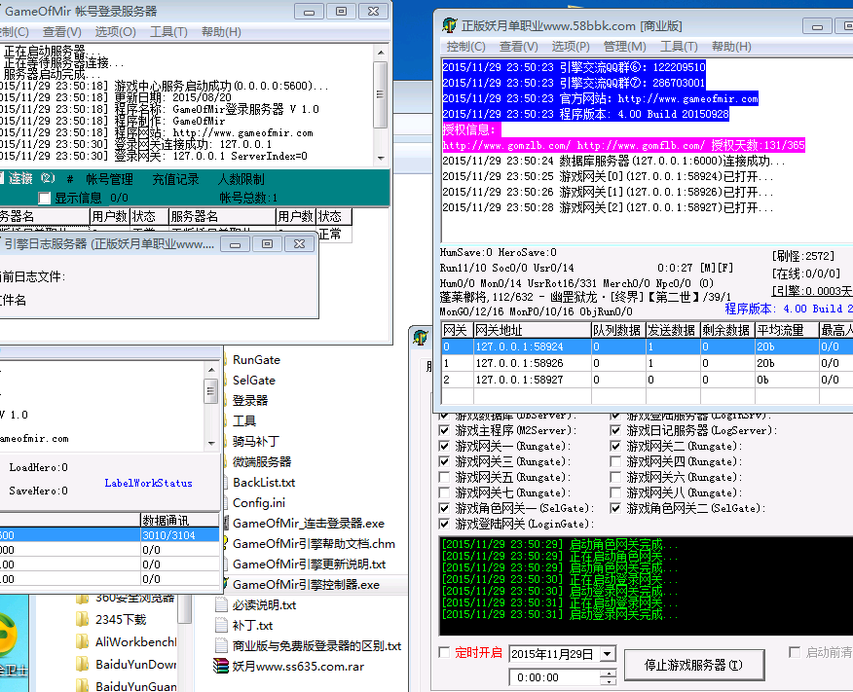Toggle 显示信息 checkbox in login server
This screenshot has width=853, height=692.
[x=45, y=198]
